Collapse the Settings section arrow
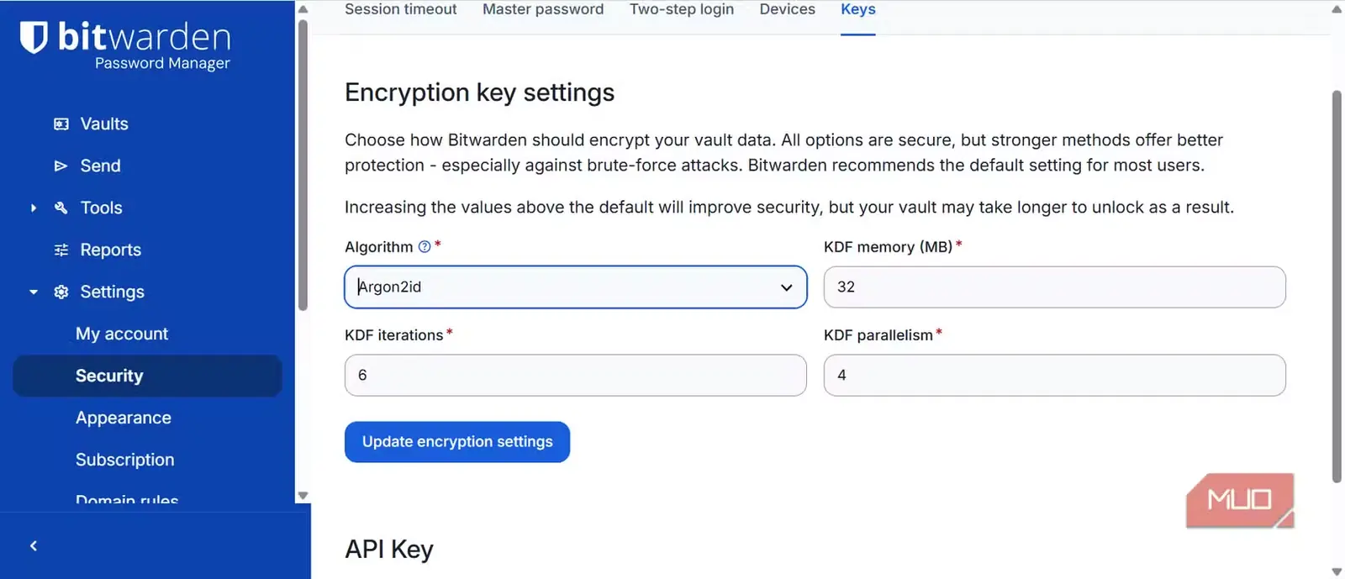The width and height of the screenshot is (1345, 579). (34, 292)
